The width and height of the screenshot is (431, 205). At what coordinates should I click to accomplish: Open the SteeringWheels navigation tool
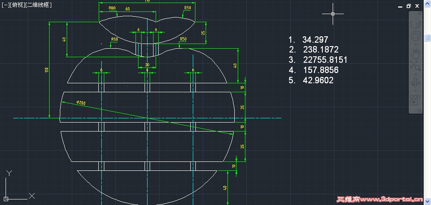415,36
